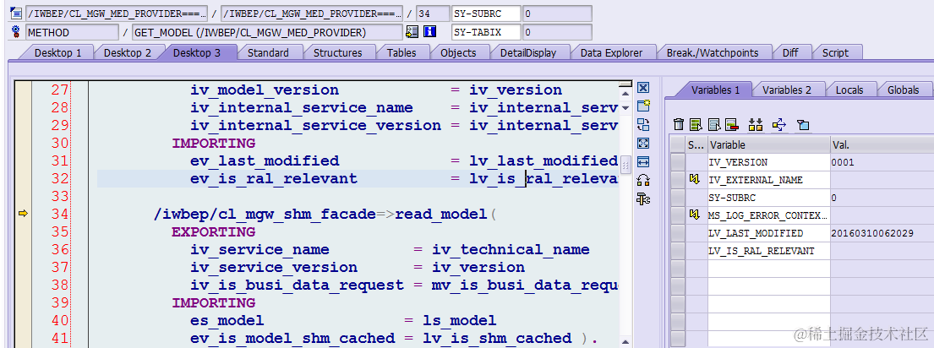
Task: Click the S... status column header
Action: [x=696, y=144]
